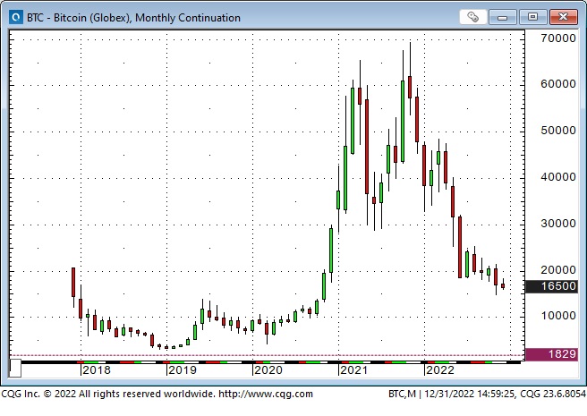Click the 50000 price axis label
Viewport: 587px width, 416px height.
(557, 131)
